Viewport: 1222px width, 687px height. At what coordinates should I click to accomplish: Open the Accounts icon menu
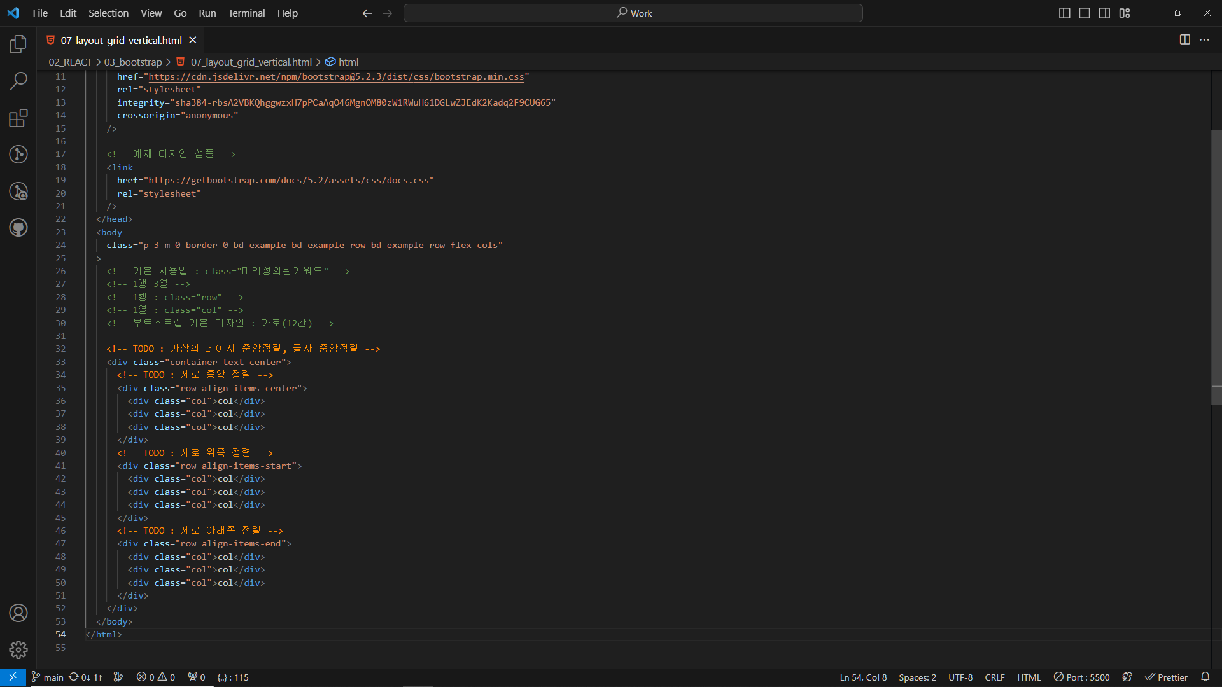tap(18, 613)
